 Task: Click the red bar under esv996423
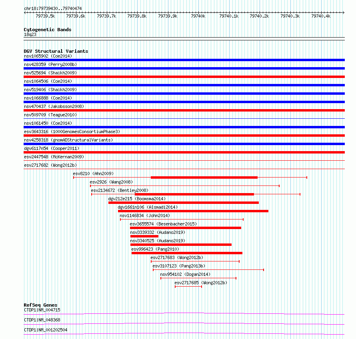tap(187, 253)
